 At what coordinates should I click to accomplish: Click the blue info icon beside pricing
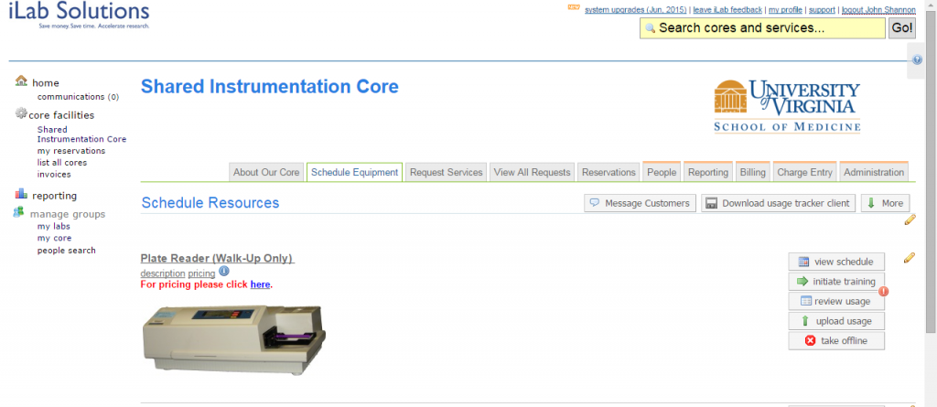(224, 272)
